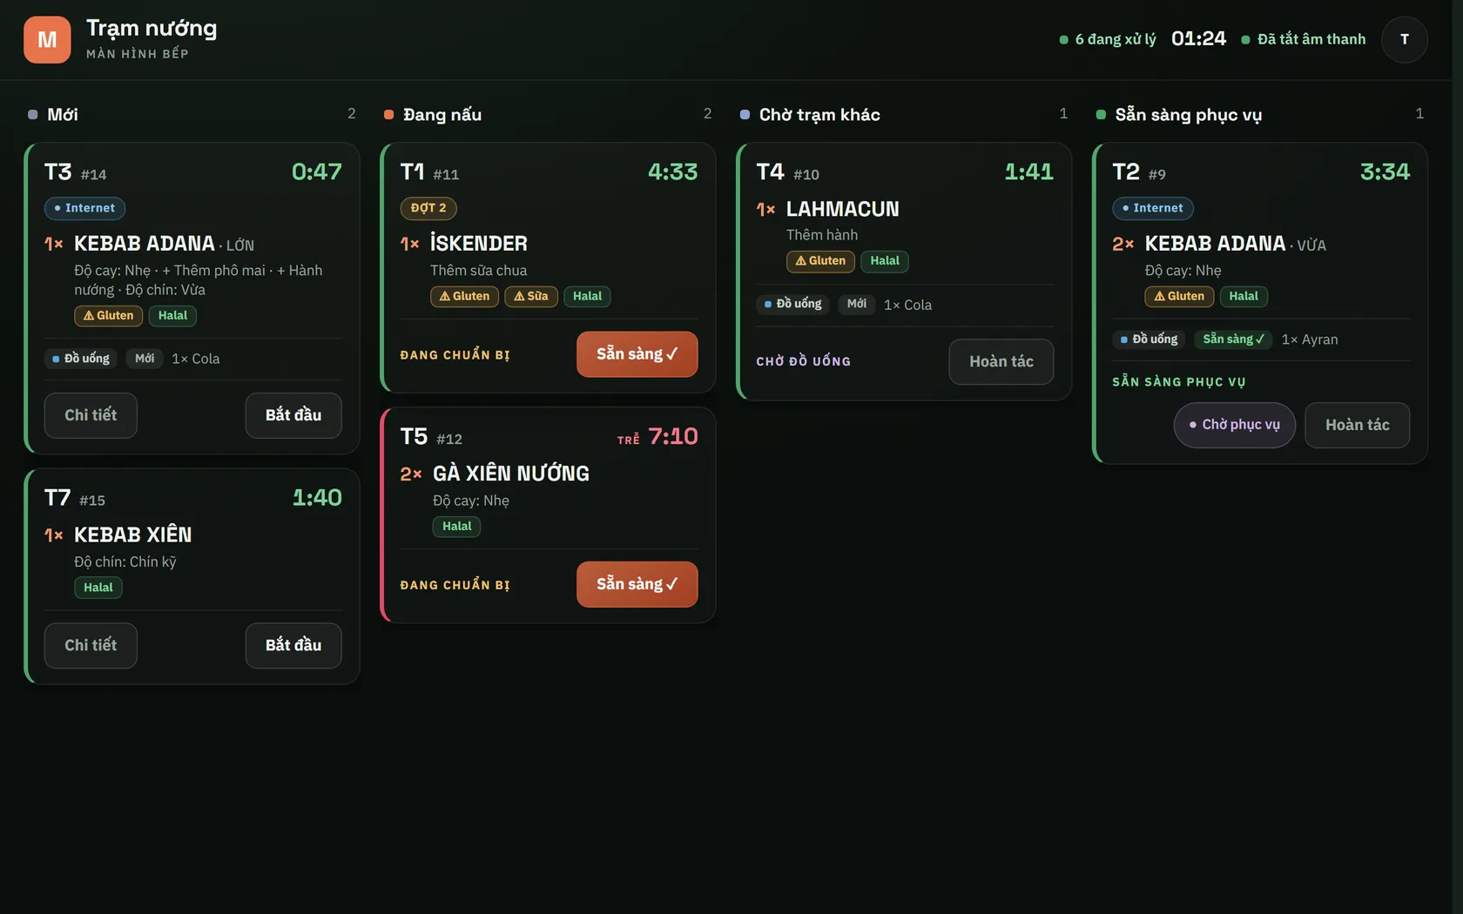Open the T user avatar menu
1463x914 pixels.
coord(1404,40)
